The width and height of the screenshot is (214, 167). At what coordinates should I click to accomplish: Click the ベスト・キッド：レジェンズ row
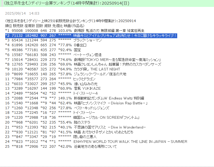point(57,108)
